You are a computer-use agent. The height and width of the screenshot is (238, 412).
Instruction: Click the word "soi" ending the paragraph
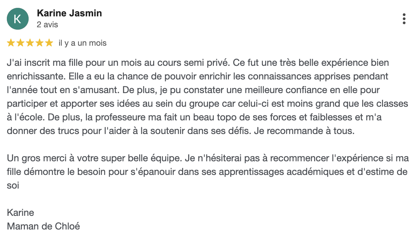pyautogui.click(x=13, y=185)
